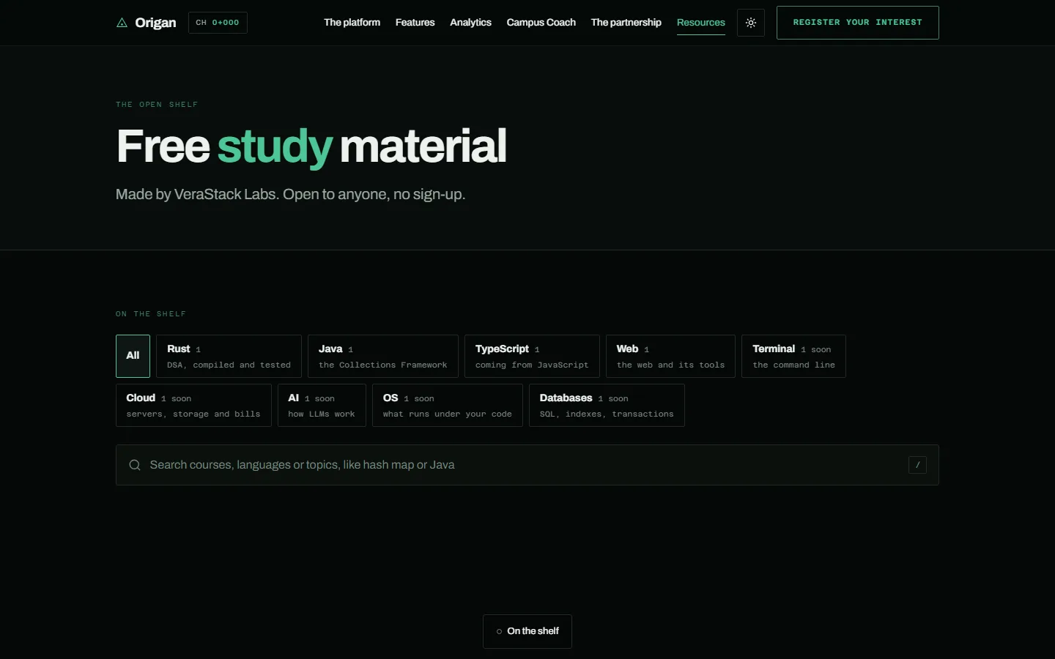
Task: Pick the Terminal filter chip
Action: click(793, 356)
